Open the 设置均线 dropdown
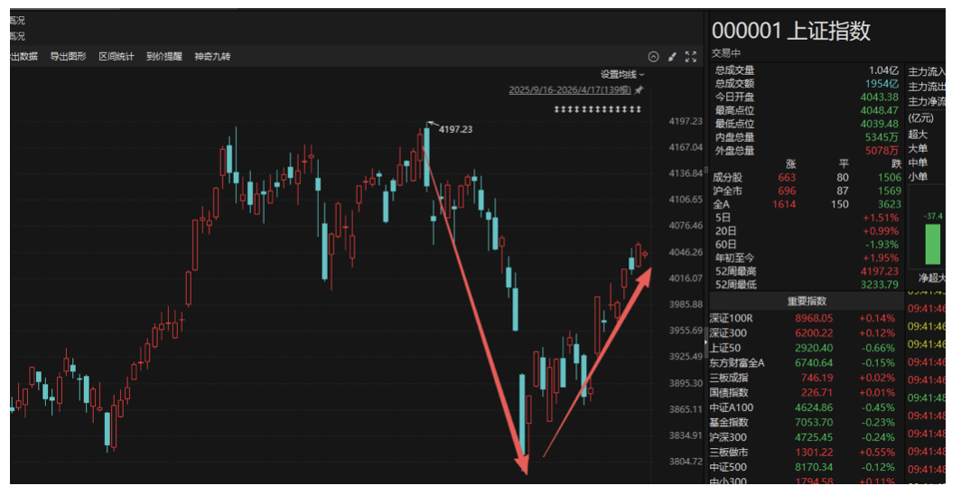 click(622, 74)
